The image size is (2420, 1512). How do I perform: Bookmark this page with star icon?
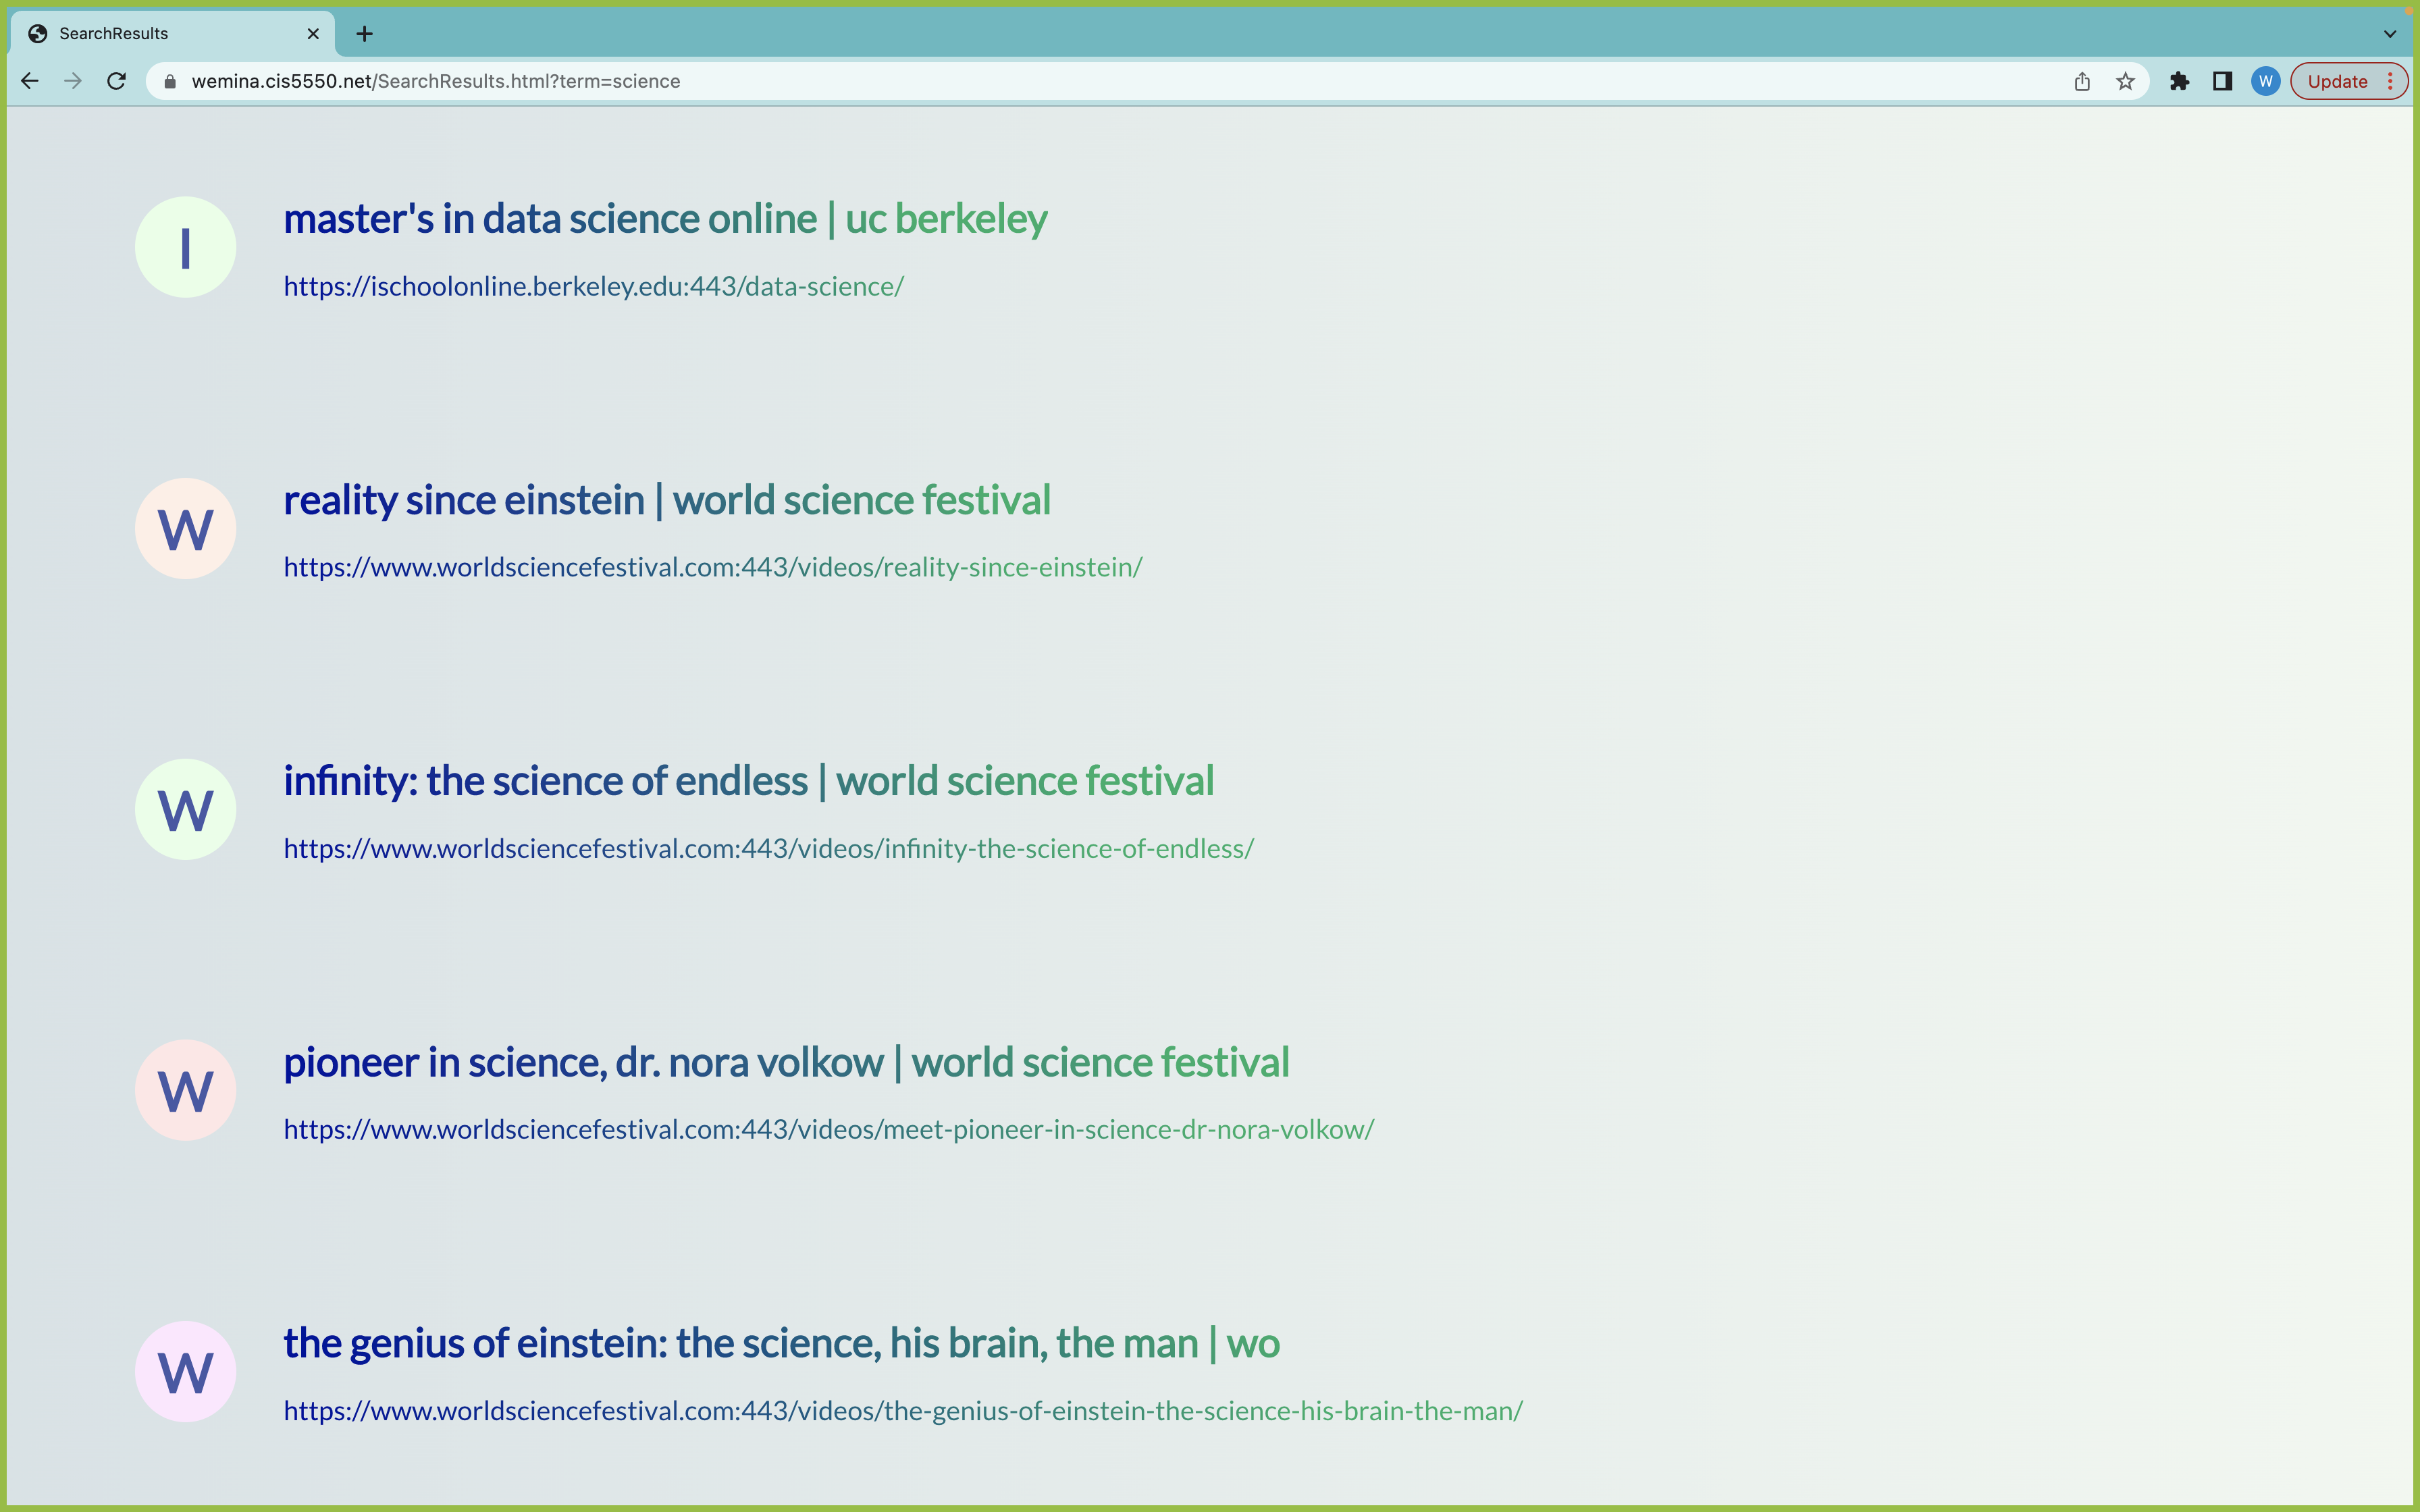pyautogui.click(x=2125, y=81)
